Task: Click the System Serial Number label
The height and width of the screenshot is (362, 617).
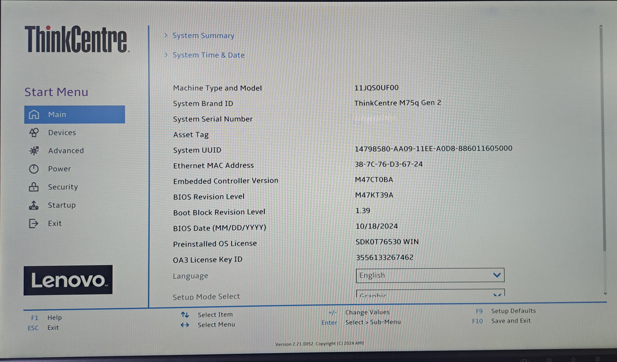Action: (213, 119)
